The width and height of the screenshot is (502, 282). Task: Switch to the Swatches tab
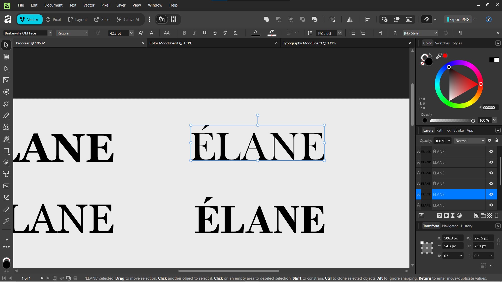pos(442,43)
